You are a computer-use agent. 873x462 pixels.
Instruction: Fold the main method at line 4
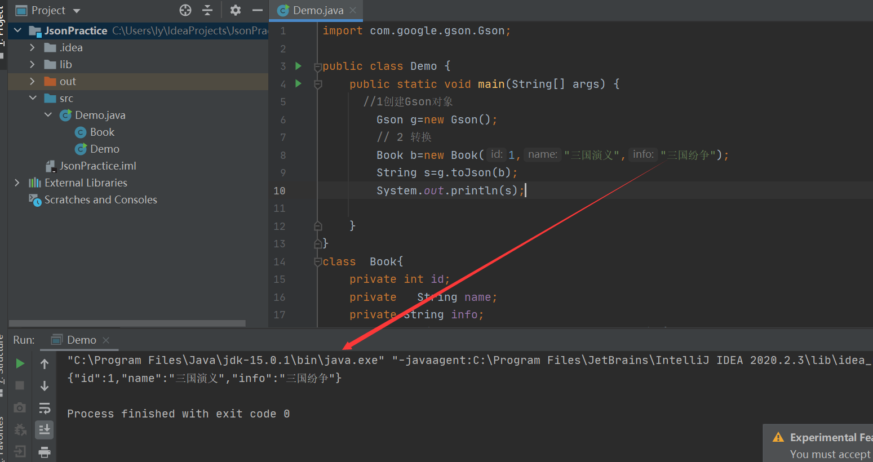(318, 85)
